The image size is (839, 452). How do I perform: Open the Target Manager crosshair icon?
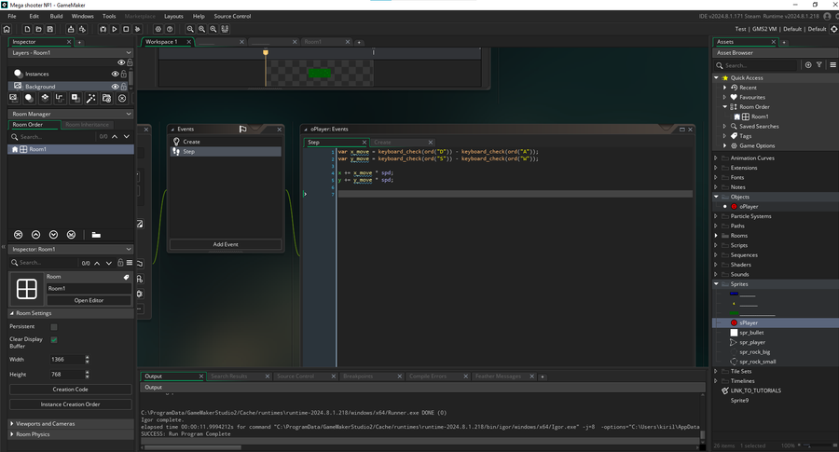pos(833,29)
